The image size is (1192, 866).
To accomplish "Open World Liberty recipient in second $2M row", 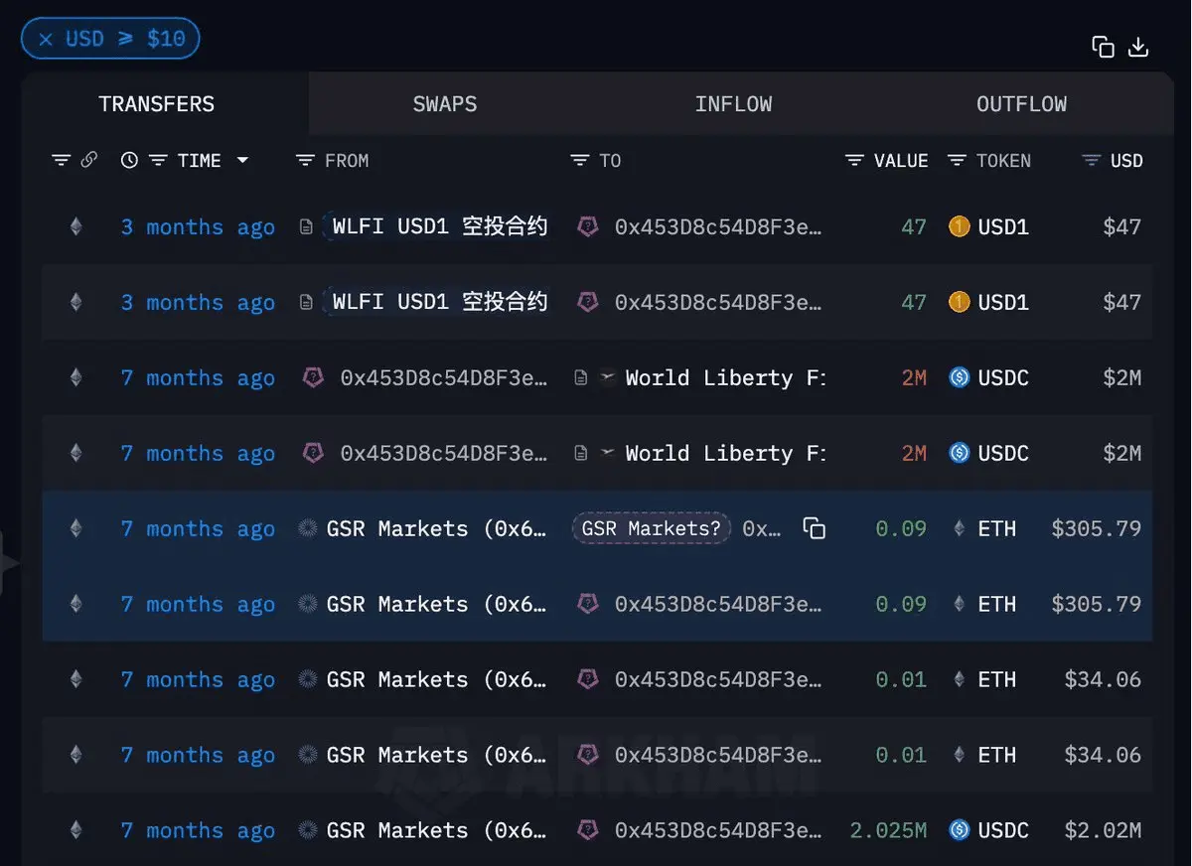I will pos(725,454).
